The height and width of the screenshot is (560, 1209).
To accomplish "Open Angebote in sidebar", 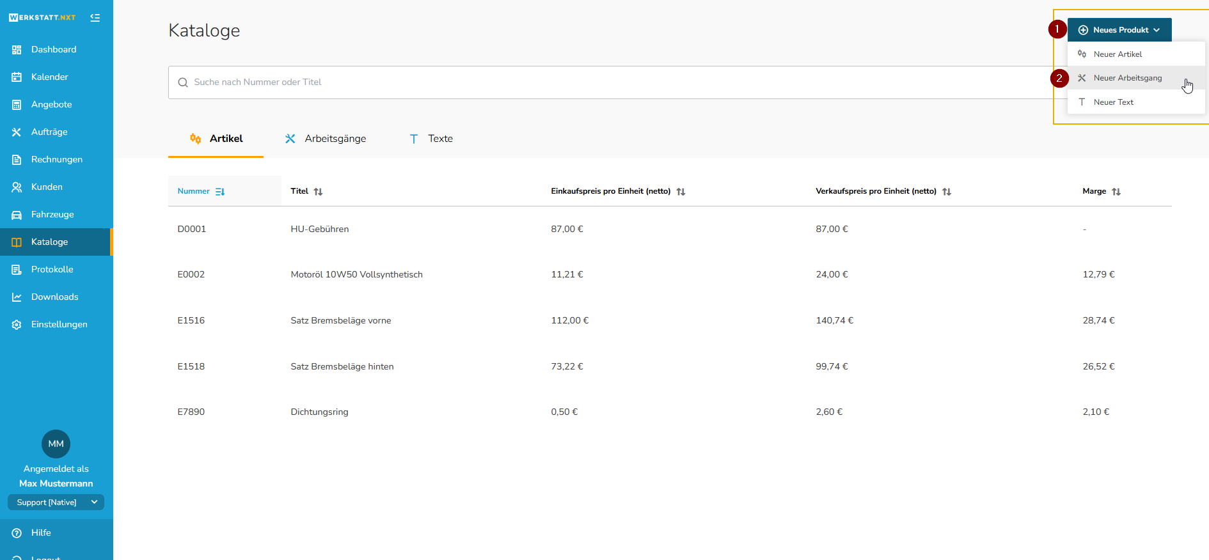I will [x=56, y=105].
